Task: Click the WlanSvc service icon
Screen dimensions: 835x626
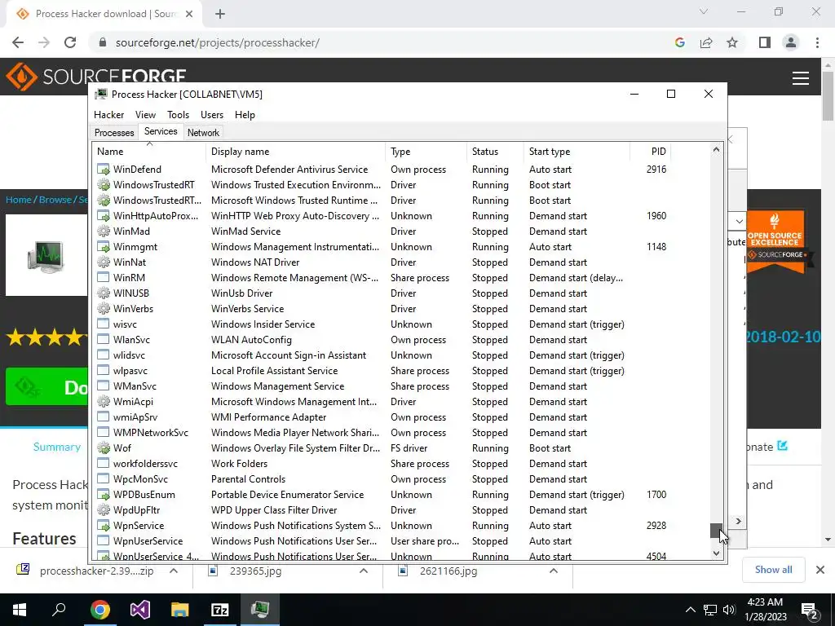Action: 104,339
